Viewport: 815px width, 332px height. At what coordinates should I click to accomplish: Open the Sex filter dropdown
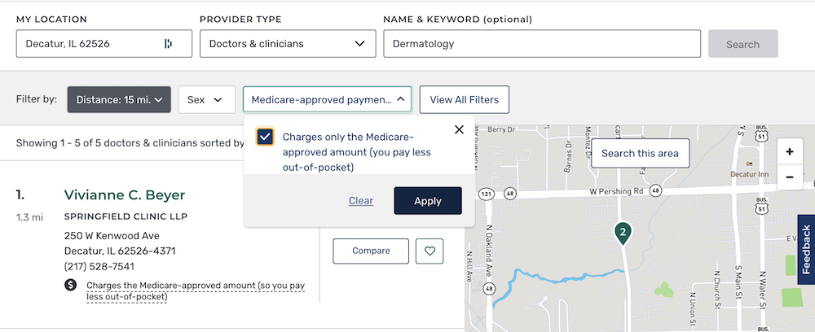click(207, 99)
